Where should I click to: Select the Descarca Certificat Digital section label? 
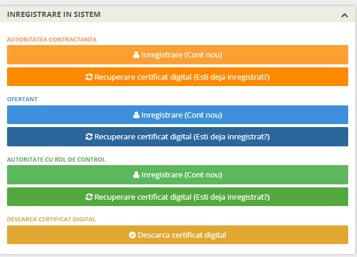click(x=51, y=220)
